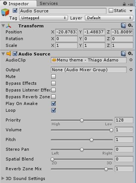Open Audio Source help book icon
The height and width of the screenshot is (183, 136).
123,54
